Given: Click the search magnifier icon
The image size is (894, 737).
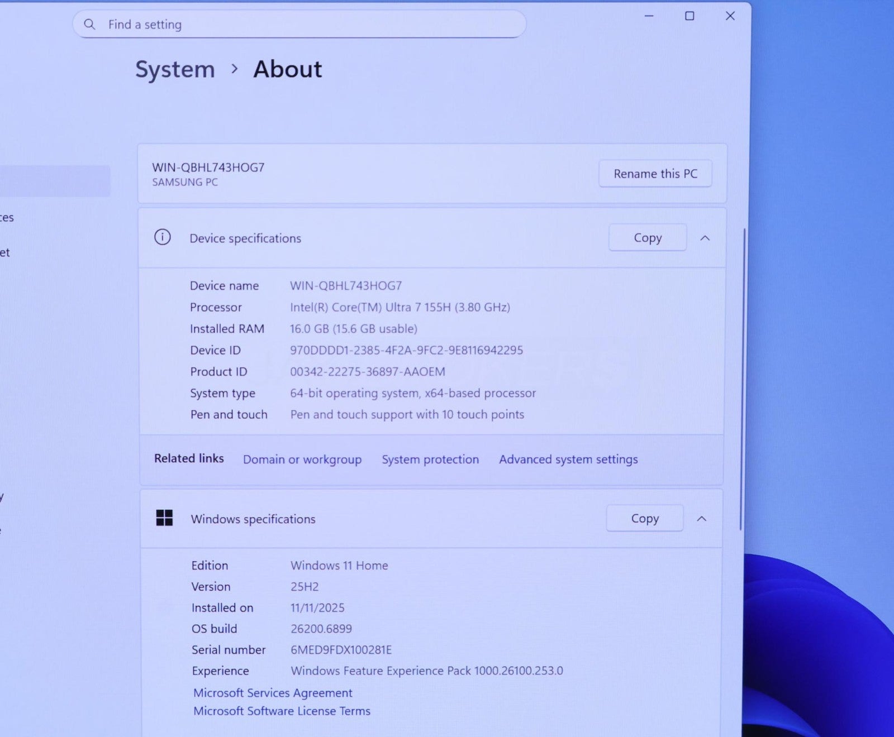Looking at the screenshot, I should tap(89, 25).
